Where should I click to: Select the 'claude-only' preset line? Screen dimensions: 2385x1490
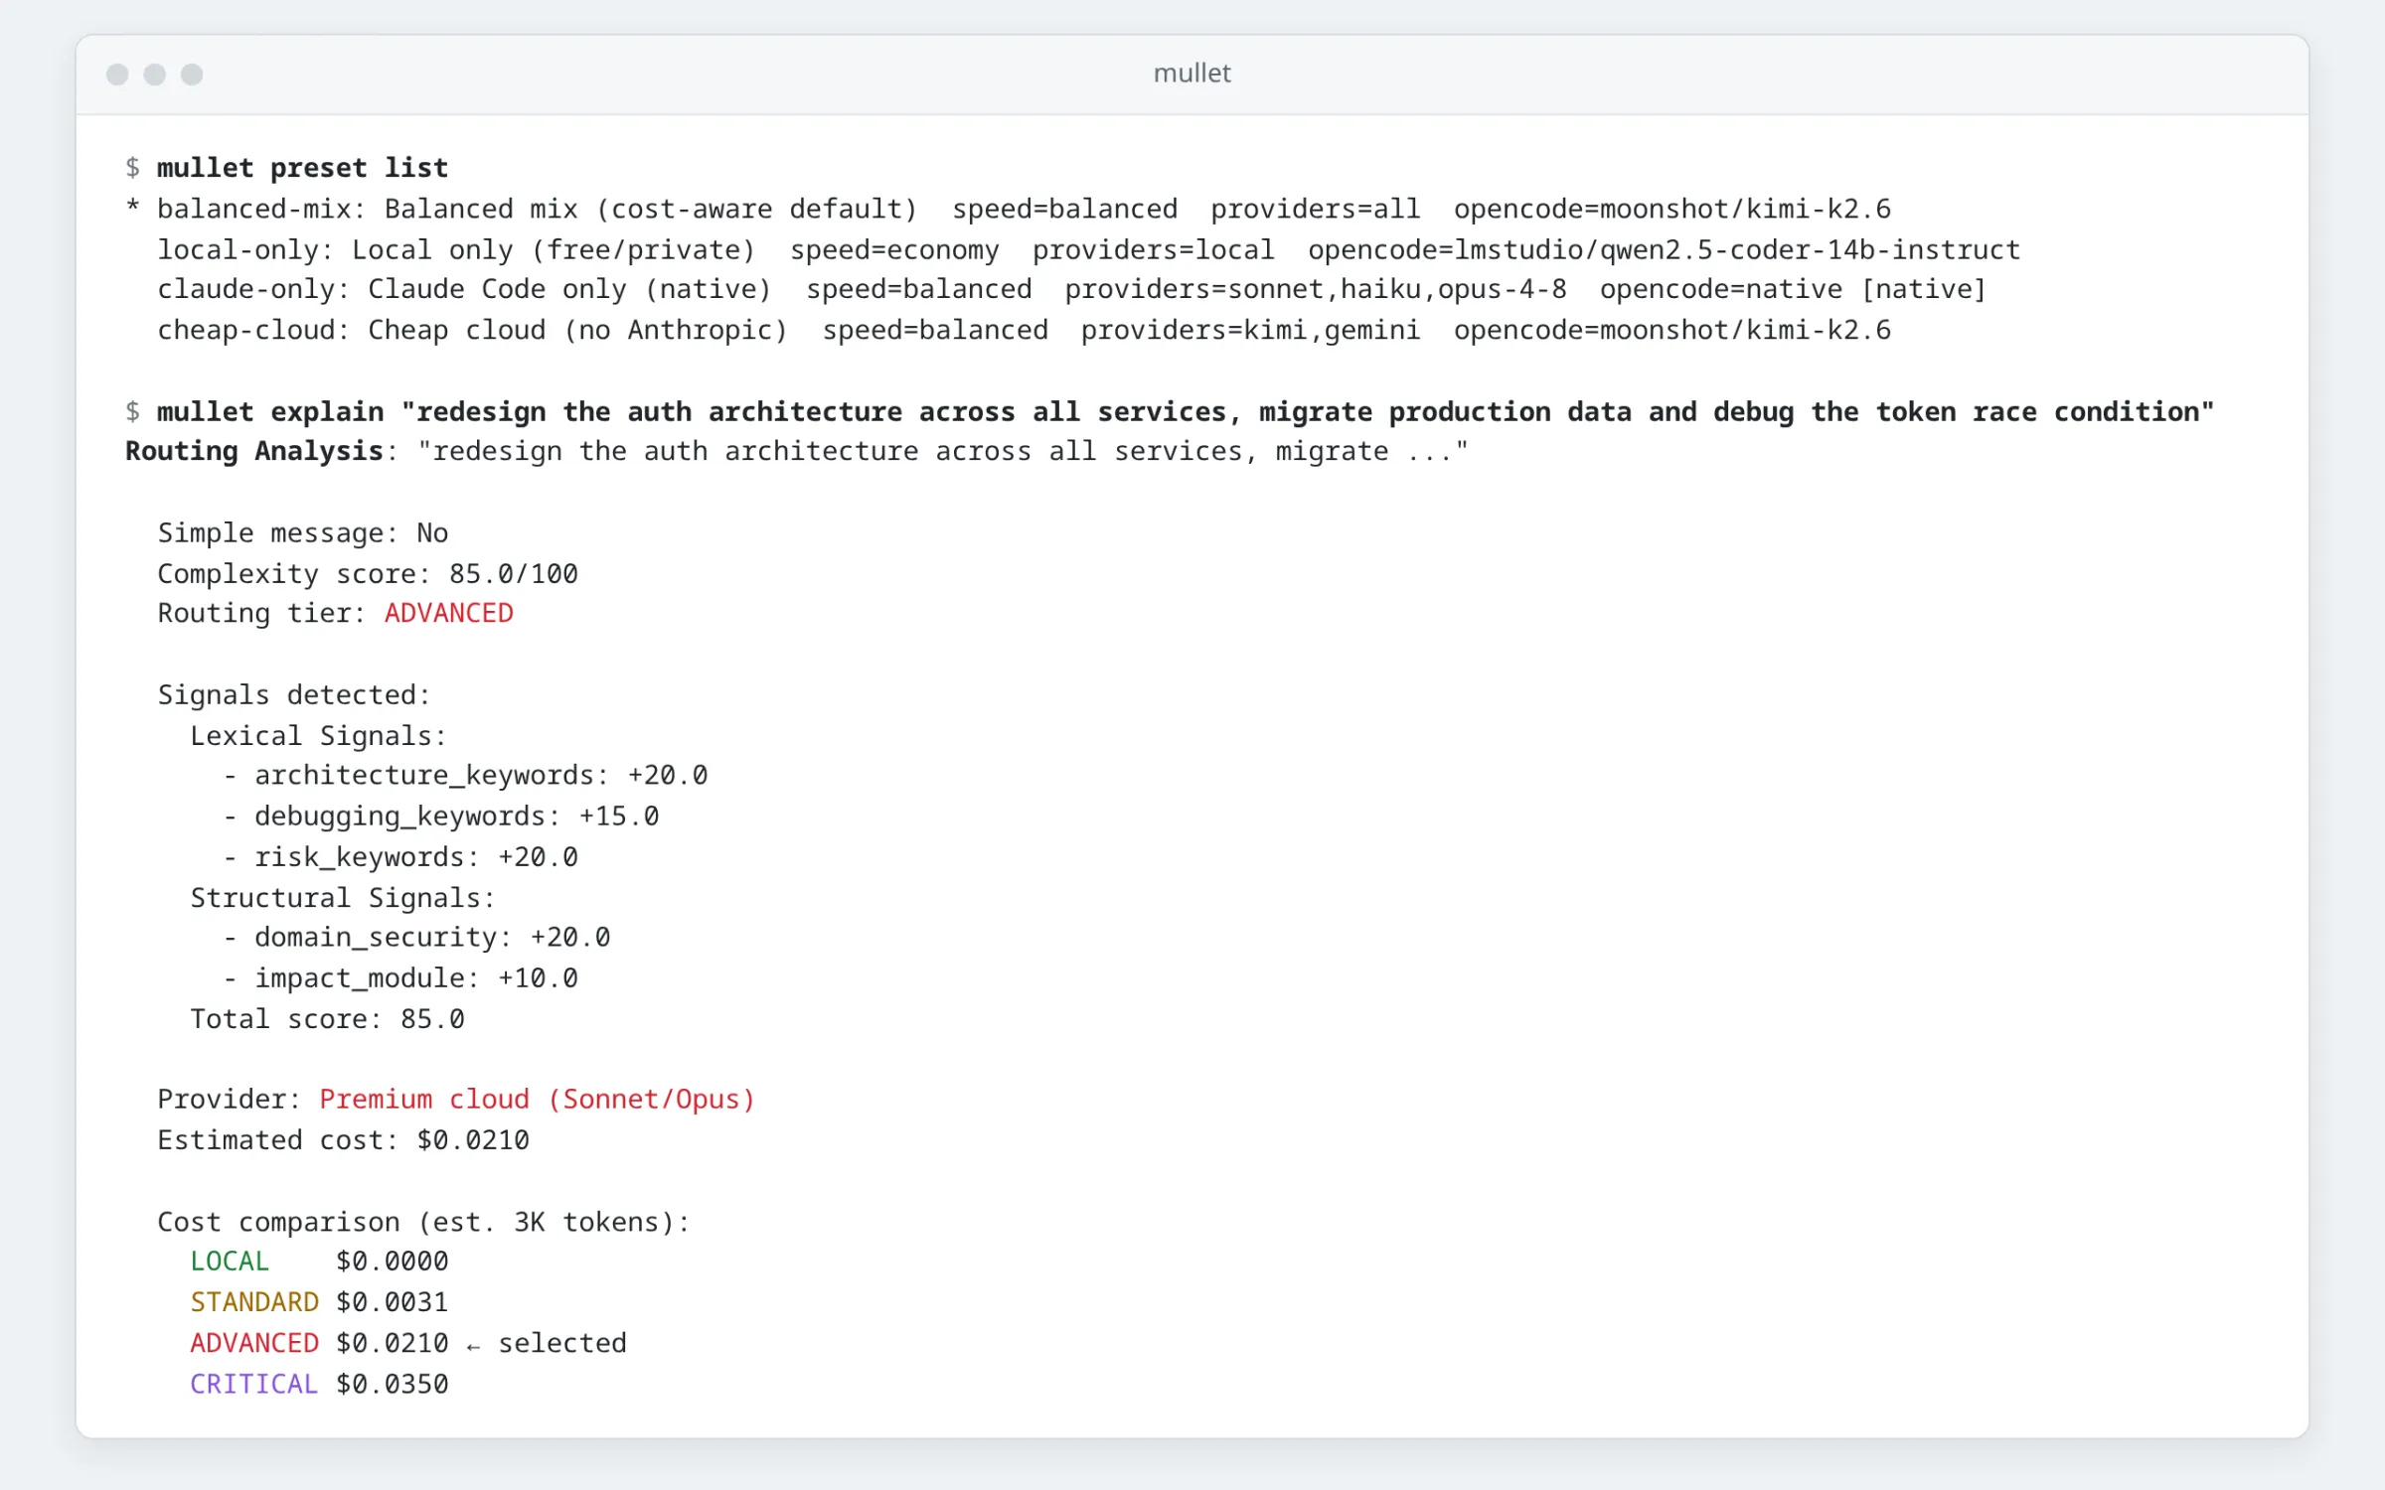1071,289
